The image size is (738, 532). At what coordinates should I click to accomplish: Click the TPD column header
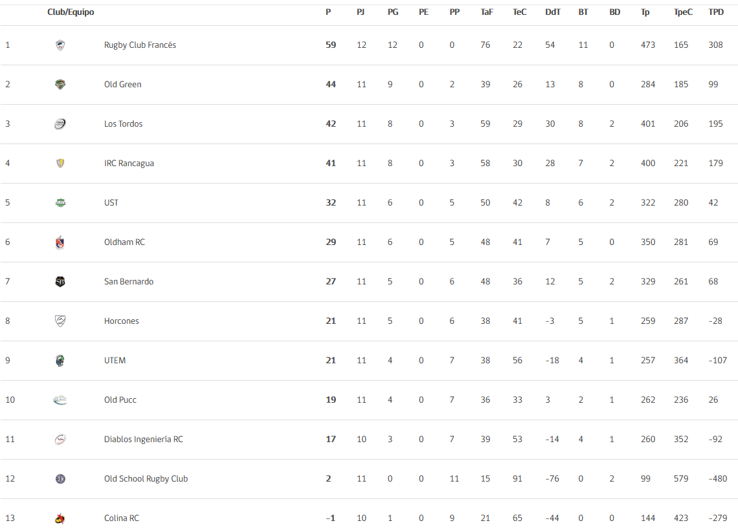(x=717, y=12)
